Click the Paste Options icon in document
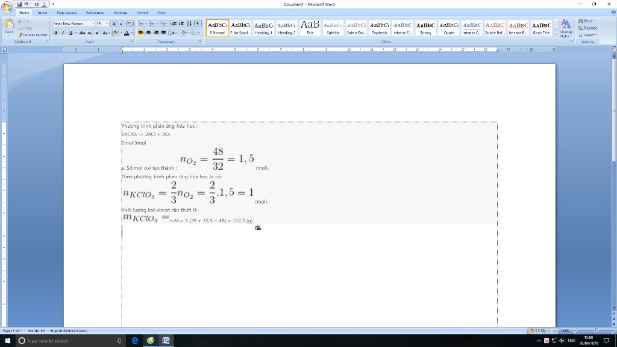This screenshot has height=347, width=617. pyautogui.click(x=258, y=228)
